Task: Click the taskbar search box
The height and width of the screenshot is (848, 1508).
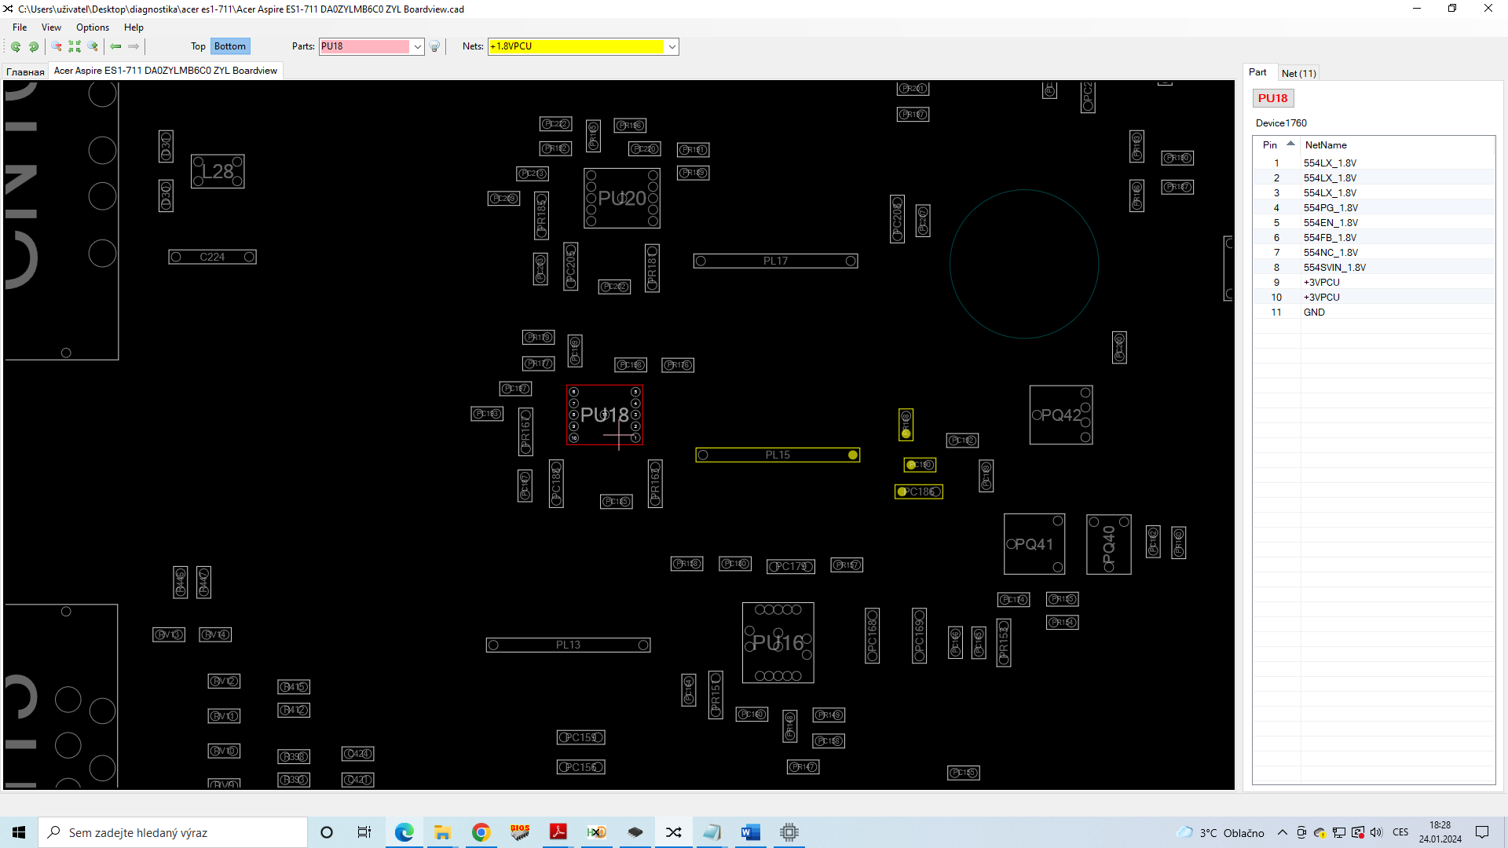Action: pyautogui.click(x=173, y=832)
